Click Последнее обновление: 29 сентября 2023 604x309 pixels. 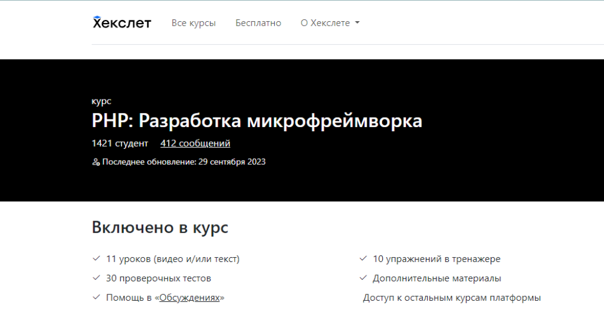[184, 162]
